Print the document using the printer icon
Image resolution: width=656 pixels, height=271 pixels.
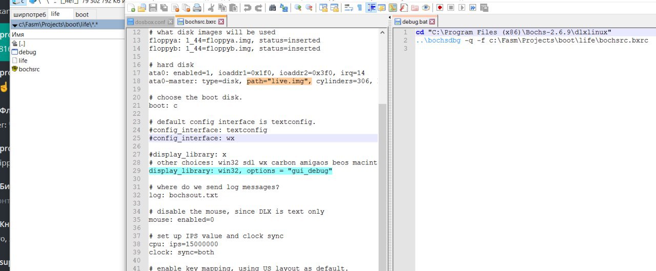point(197,8)
